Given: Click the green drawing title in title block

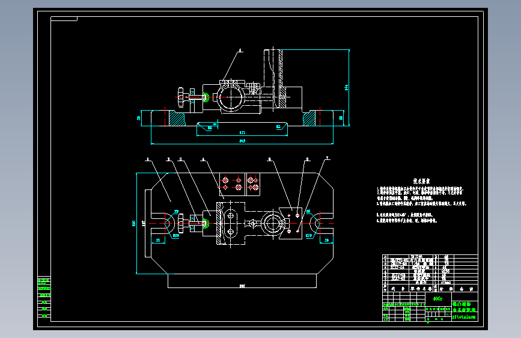Looking at the screenshot, I should [x=464, y=307].
